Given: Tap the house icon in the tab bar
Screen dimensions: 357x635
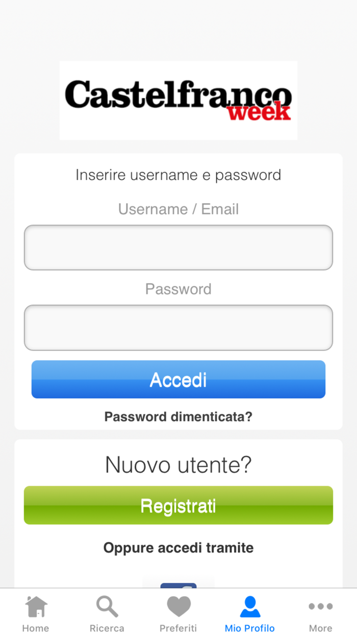Looking at the screenshot, I should click(x=36, y=606).
